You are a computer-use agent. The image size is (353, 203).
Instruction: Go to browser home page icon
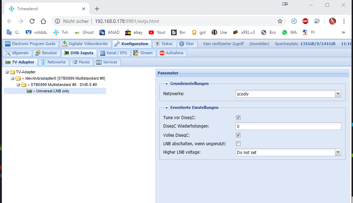[43, 21]
